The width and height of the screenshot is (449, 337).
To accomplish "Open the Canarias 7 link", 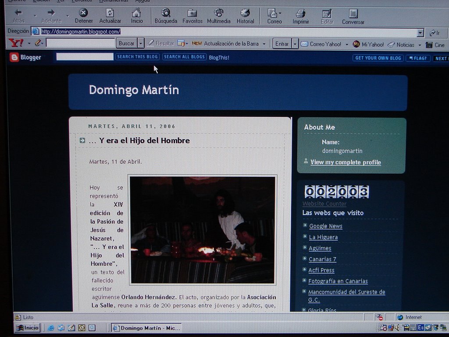I will (x=322, y=259).
